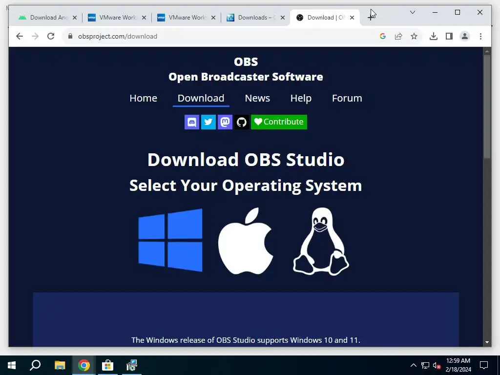Open taskbar Search magnifier
This screenshot has height=375, width=500.
click(x=35, y=365)
